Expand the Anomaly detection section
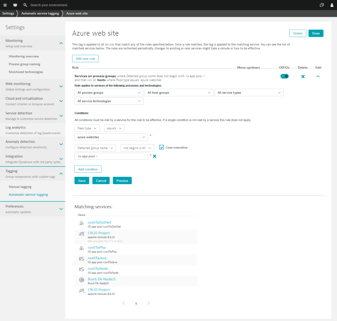 point(61,144)
